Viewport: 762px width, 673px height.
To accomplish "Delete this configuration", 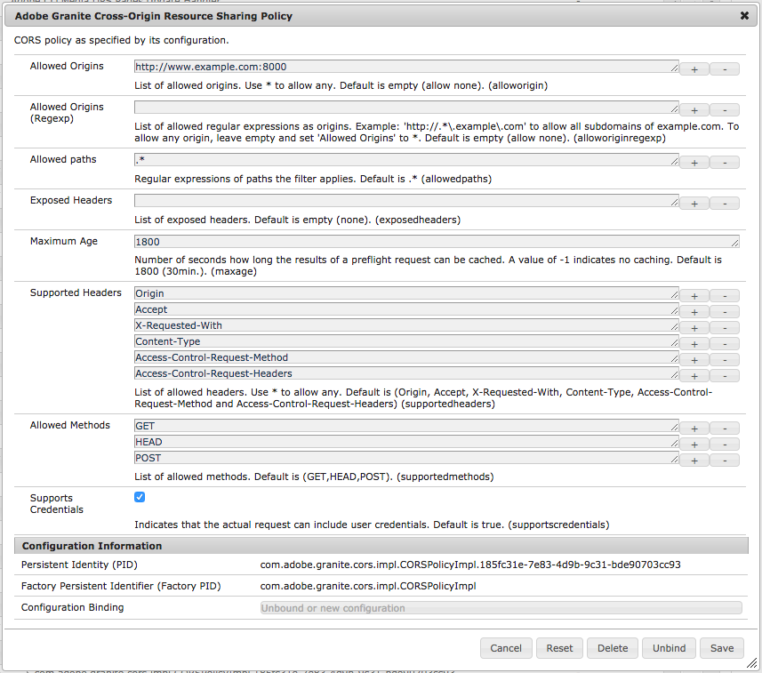I will pyautogui.click(x=613, y=648).
